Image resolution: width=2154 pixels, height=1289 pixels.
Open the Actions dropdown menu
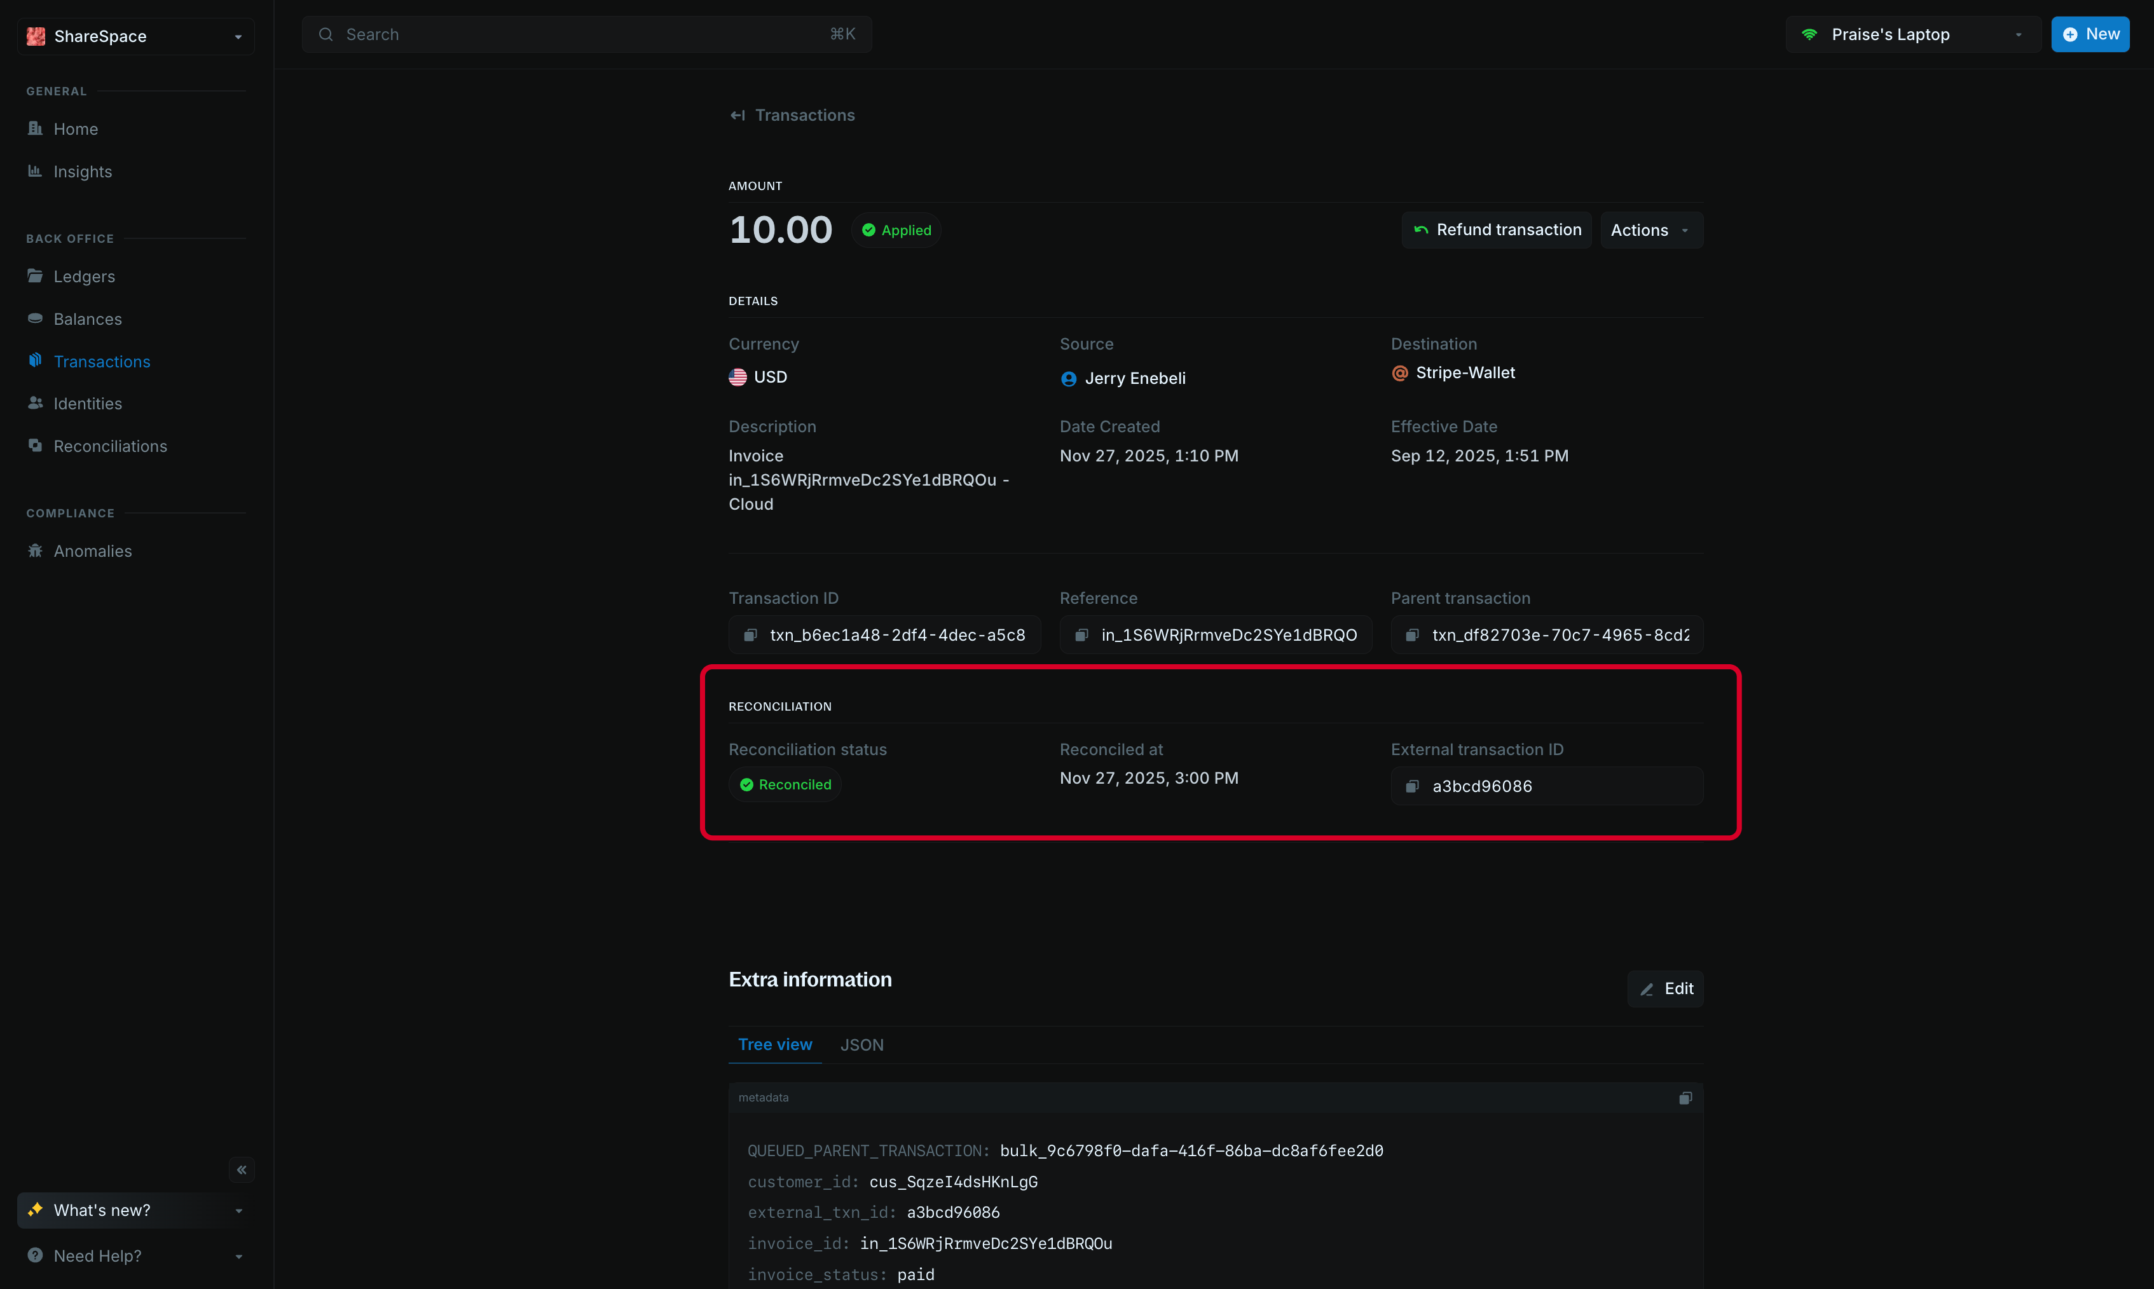(x=1650, y=230)
